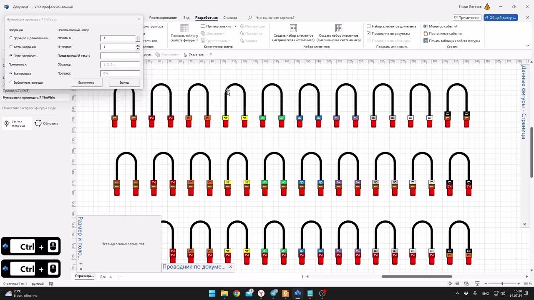The width and height of the screenshot is (534, 300).
Task: Open the Справка tab
Action: pyautogui.click(x=230, y=17)
